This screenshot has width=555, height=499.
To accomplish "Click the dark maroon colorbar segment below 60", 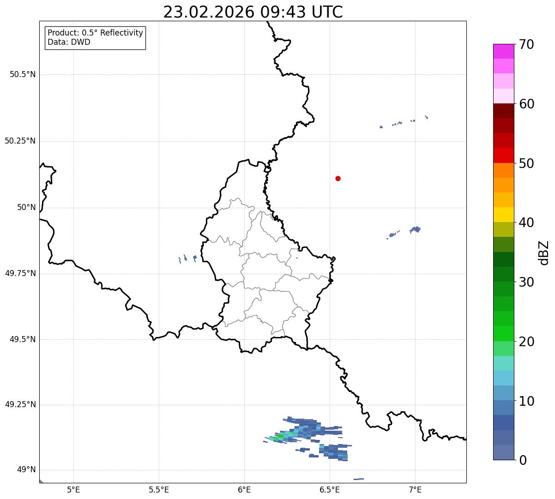I will coord(503,111).
